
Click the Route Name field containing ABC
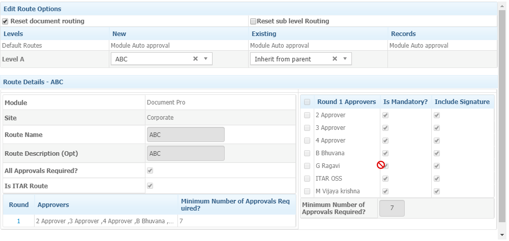point(186,134)
